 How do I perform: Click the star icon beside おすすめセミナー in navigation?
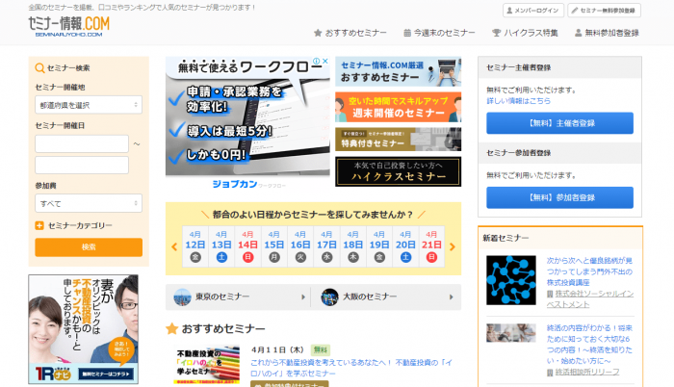318,33
